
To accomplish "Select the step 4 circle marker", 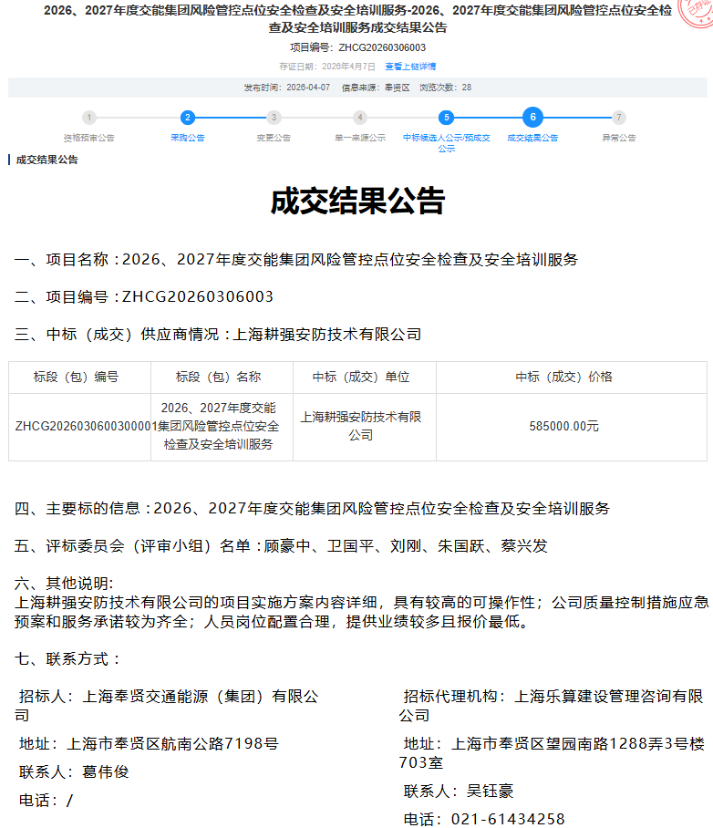I will pos(360,118).
